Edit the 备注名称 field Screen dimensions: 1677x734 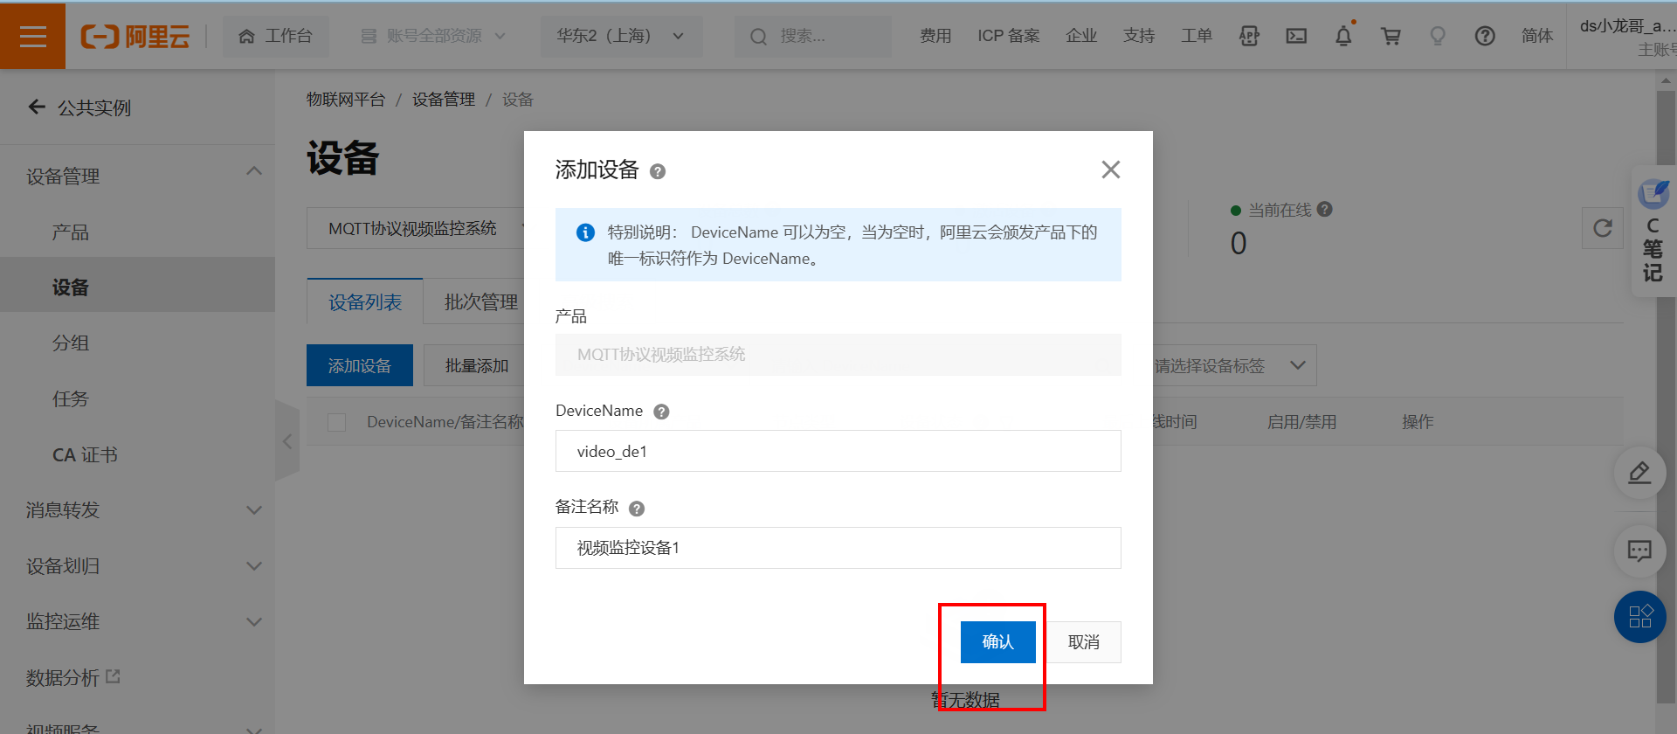click(838, 548)
